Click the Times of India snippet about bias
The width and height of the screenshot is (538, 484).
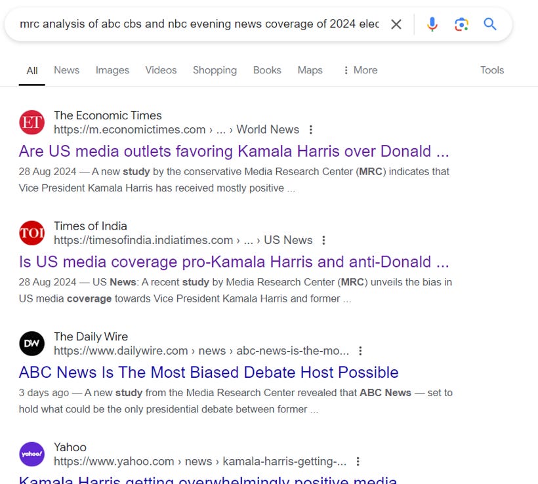pos(236,290)
